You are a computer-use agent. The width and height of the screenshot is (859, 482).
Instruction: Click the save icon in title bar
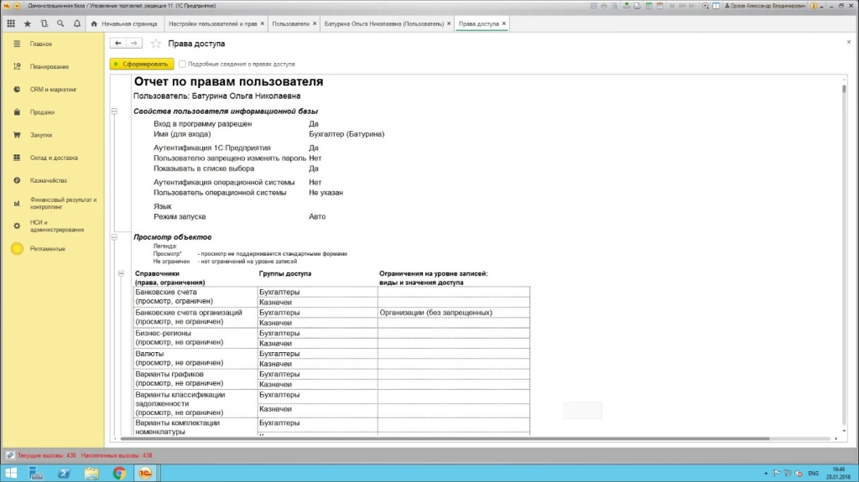click(593, 6)
